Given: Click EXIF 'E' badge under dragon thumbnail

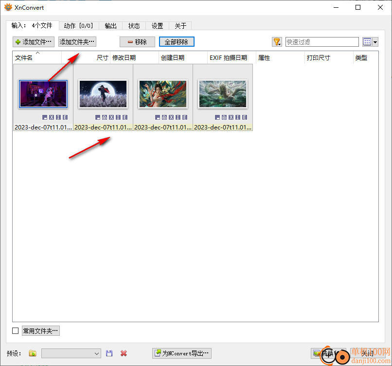Looking at the screenshot, I should pos(245,117).
